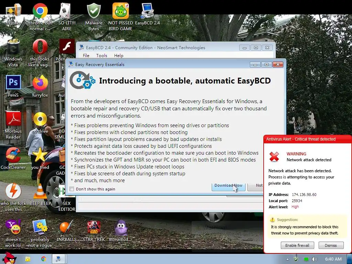Open the Flash player desktop icon
The height and width of the screenshot is (264, 352).
(67, 47)
